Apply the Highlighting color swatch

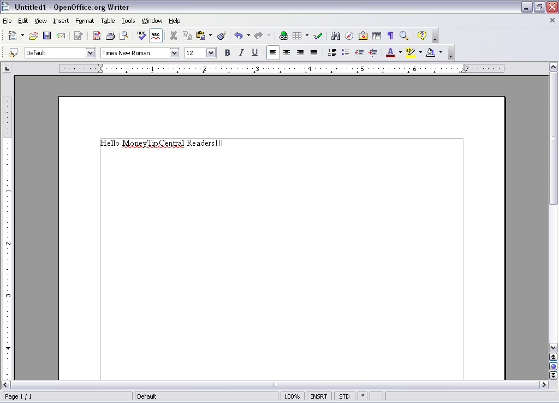(411, 53)
